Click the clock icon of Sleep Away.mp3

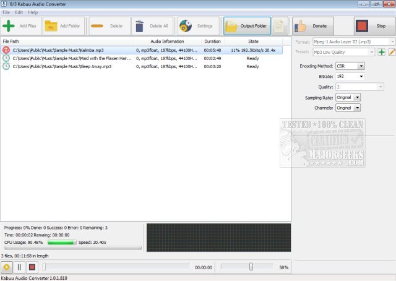point(6,66)
